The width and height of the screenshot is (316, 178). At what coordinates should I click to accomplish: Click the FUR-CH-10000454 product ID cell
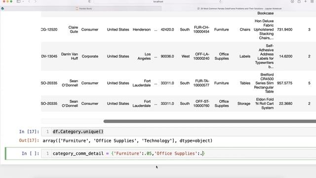point(201,30)
